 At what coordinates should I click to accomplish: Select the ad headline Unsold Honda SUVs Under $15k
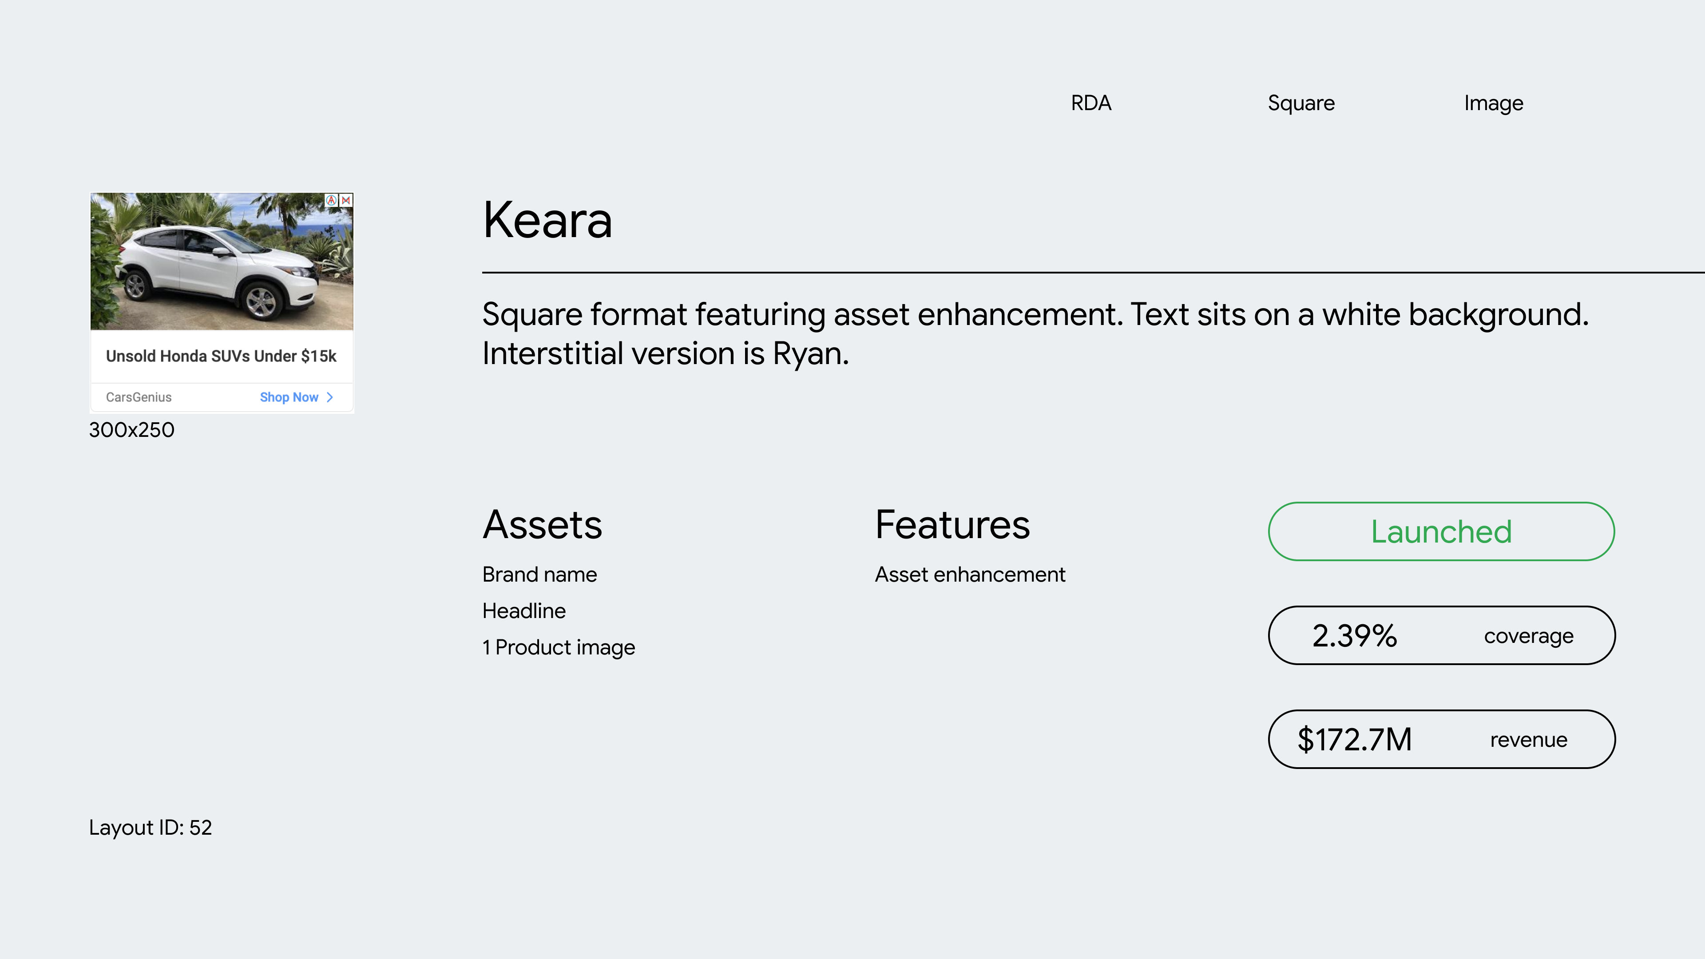coord(221,356)
